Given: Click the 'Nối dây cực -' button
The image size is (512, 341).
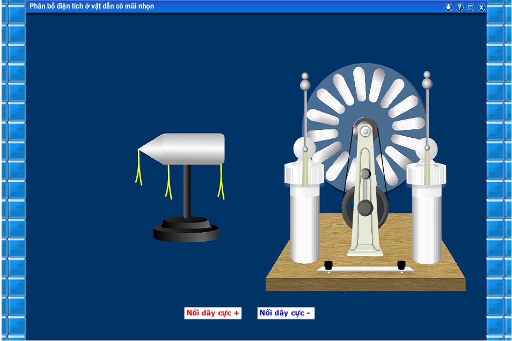Looking at the screenshot, I should [x=286, y=313].
